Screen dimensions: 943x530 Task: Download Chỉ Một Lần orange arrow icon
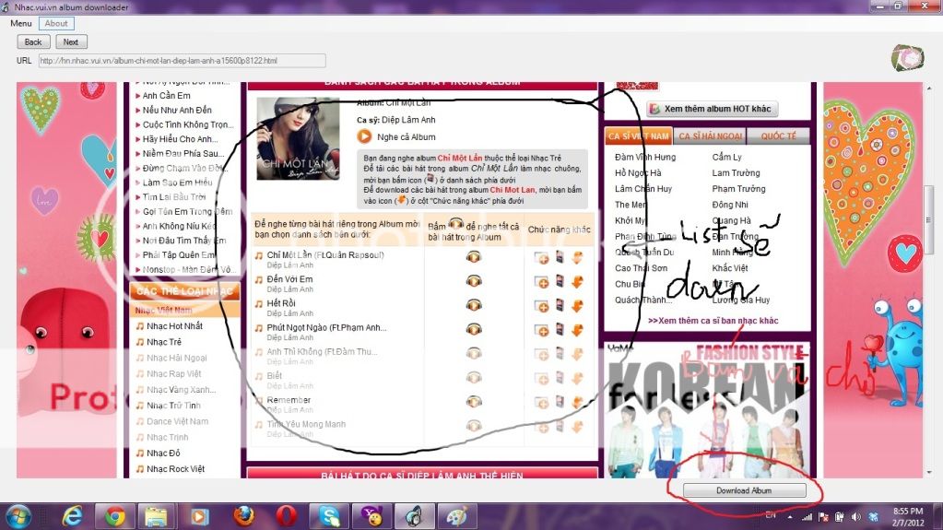577,257
